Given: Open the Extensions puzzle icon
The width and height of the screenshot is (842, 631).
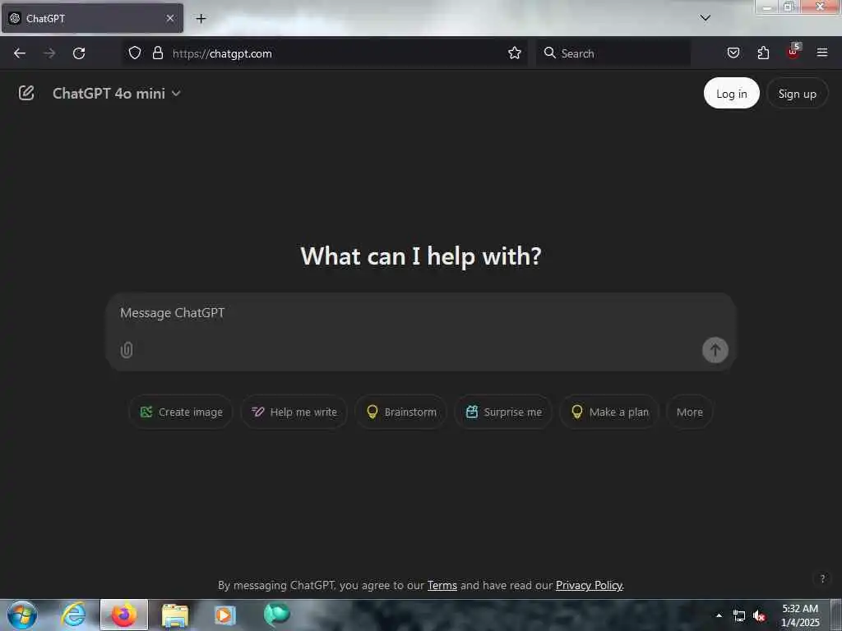Looking at the screenshot, I should [763, 53].
